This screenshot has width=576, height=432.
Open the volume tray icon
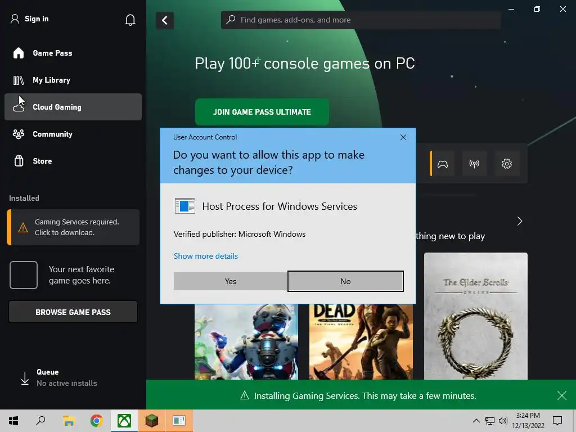coord(502,421)
